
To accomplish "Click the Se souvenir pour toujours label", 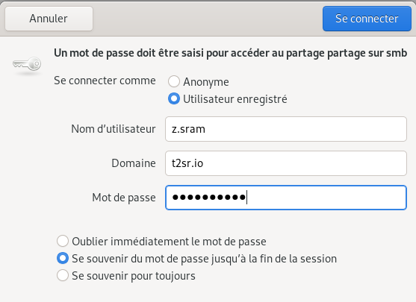I will [134, 276].
